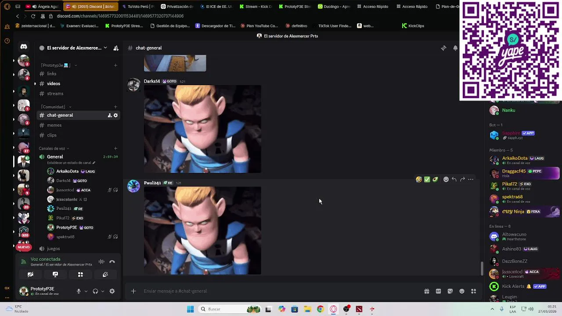Image resolution: width=562 pixels, height=316 pixels.
Task: Open KickClips bookmark
Action: click(413, 26)
